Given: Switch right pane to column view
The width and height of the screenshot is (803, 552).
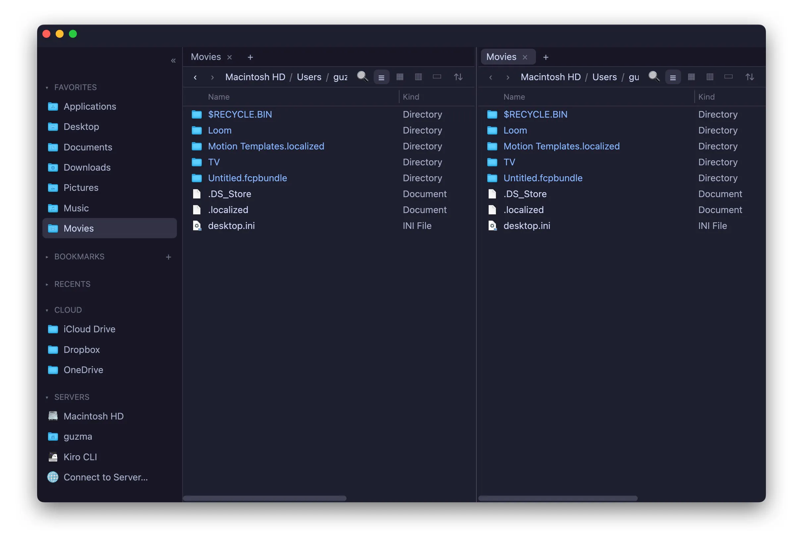Looking at the screenshot, I should pos(710,77).
